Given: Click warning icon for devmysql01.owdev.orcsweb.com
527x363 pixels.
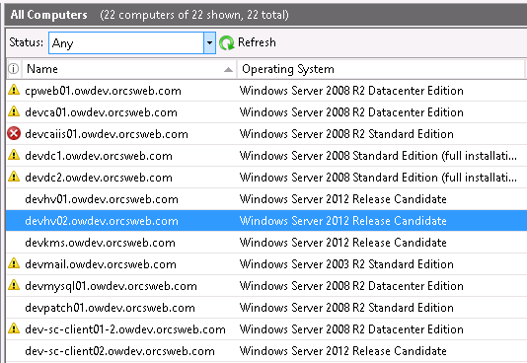Looking at the screenshot, I should pos(14,285).
